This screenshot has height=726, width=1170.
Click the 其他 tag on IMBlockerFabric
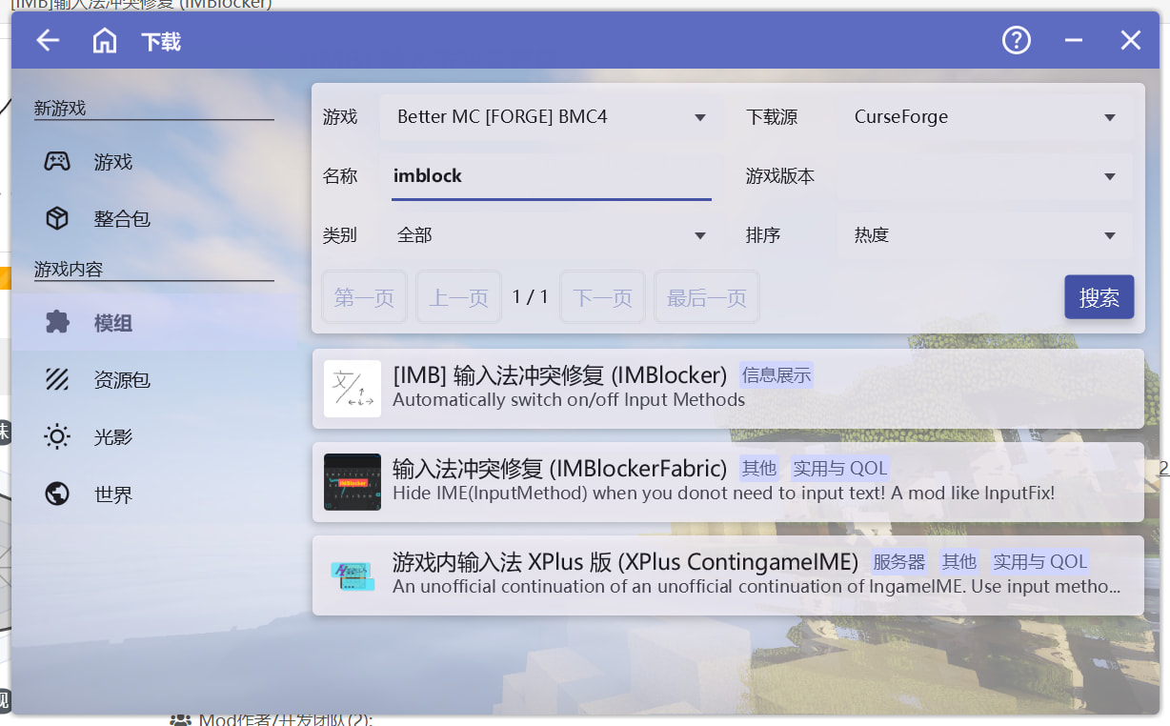tap(759, 469)
